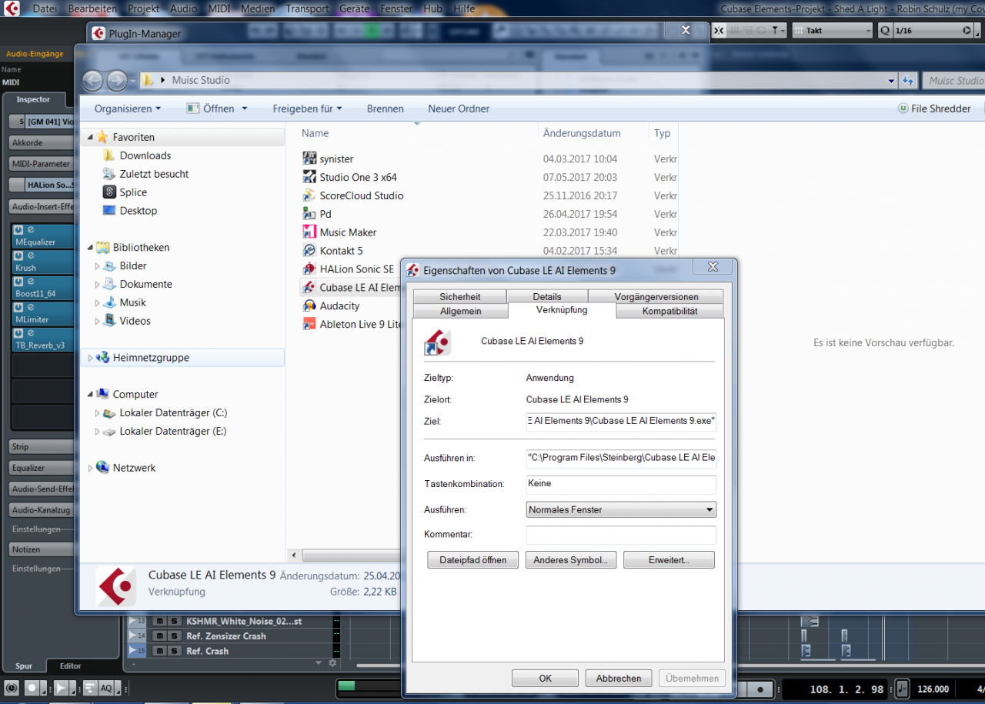
Task: Mute the Ref. Crash track
Action: pos(159,651)
